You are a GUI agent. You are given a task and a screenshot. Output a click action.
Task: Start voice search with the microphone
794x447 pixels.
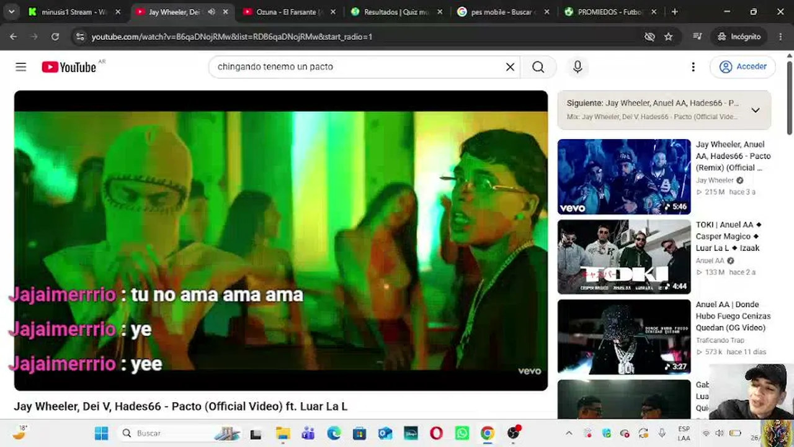[578, 67]
